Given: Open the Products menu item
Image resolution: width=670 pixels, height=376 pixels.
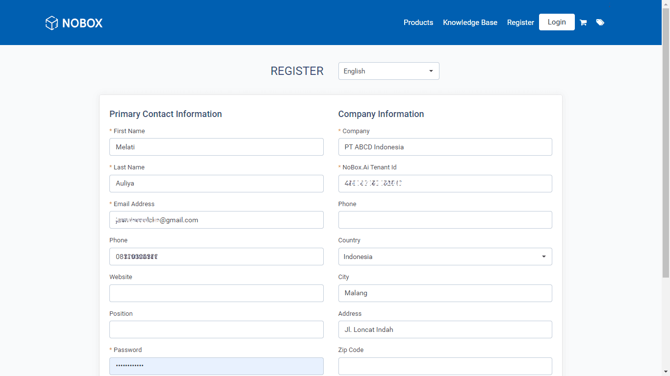Looking at the screenshot, I should pos(418,23).
